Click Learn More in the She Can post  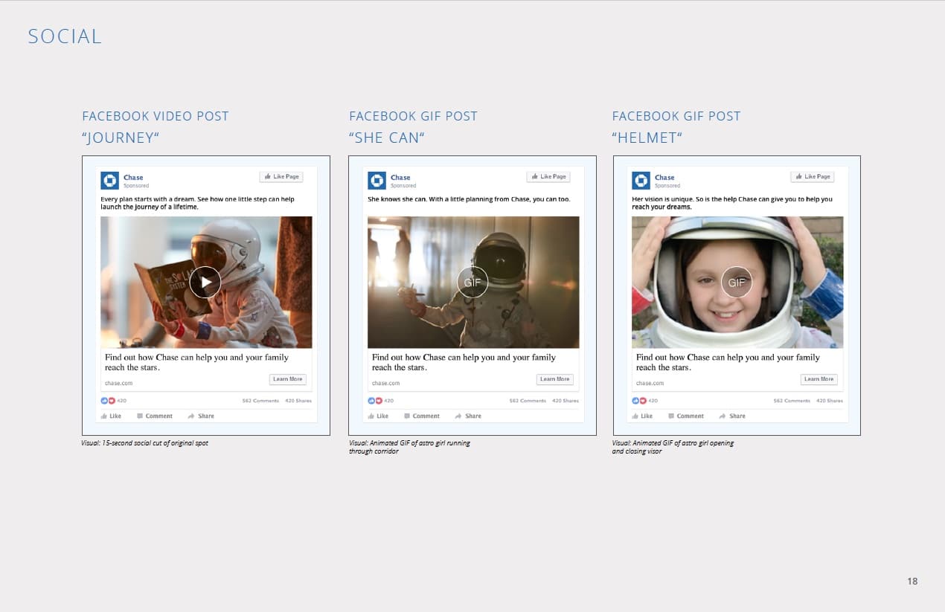pos(554,379)
